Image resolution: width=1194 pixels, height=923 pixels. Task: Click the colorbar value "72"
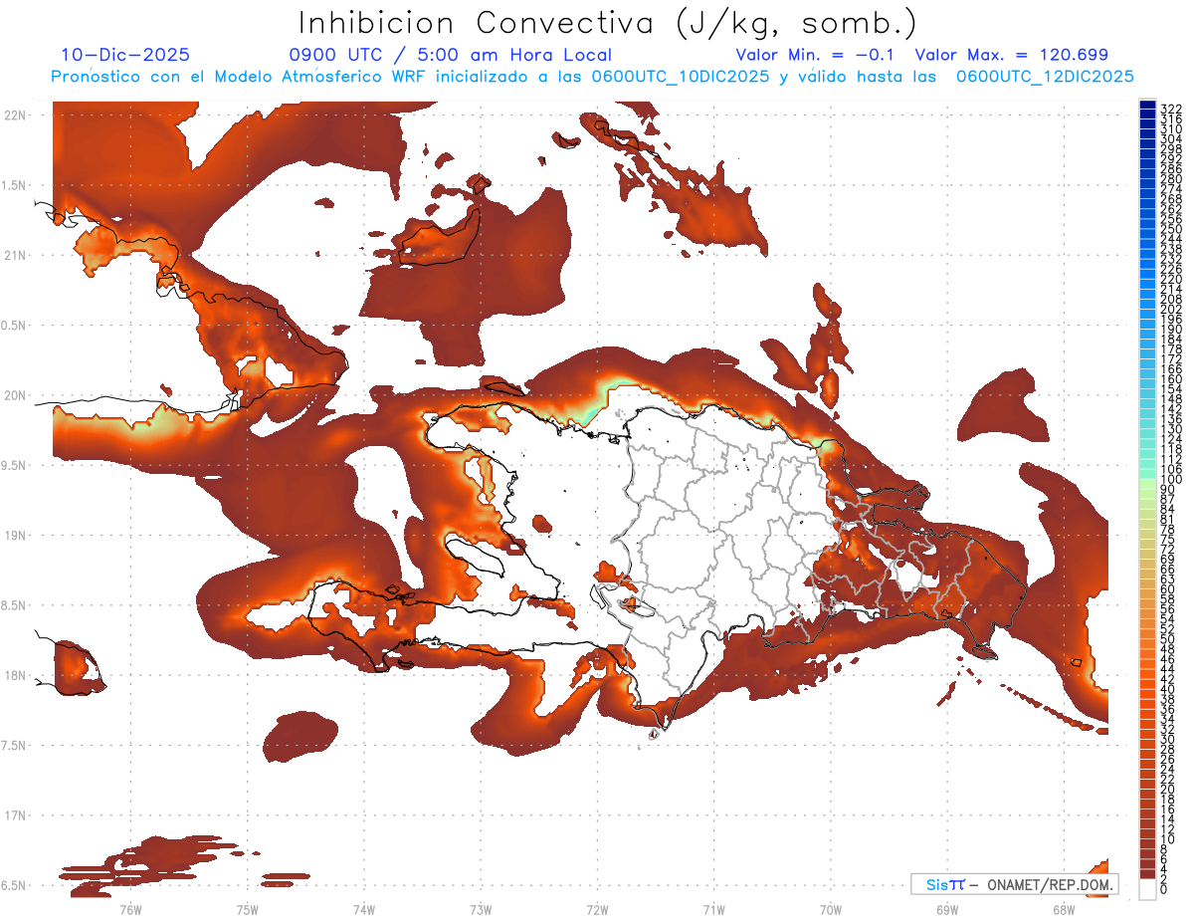1167,549
